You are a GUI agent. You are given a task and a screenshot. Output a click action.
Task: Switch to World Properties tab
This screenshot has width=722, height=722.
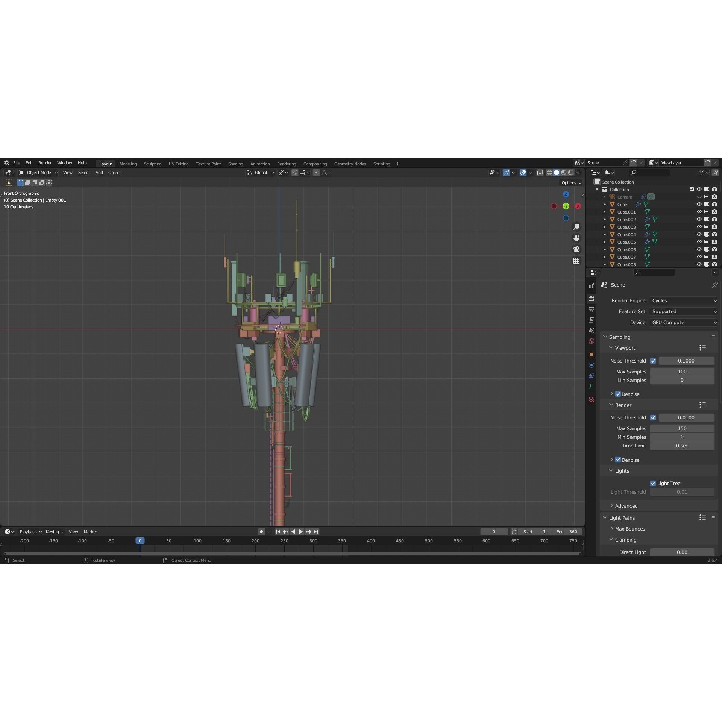click(x=592, y=340)
